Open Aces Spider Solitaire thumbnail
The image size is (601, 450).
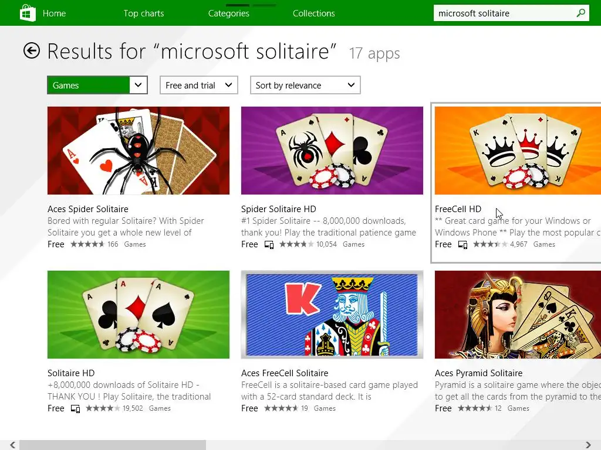[x=139, y=151]
